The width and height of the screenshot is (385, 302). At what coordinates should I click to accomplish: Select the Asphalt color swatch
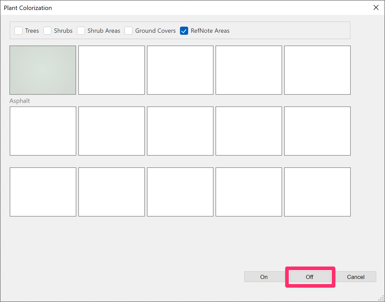(43, 70)
